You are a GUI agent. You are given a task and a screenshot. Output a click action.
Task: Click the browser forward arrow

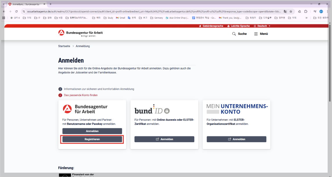click(10, 11)
